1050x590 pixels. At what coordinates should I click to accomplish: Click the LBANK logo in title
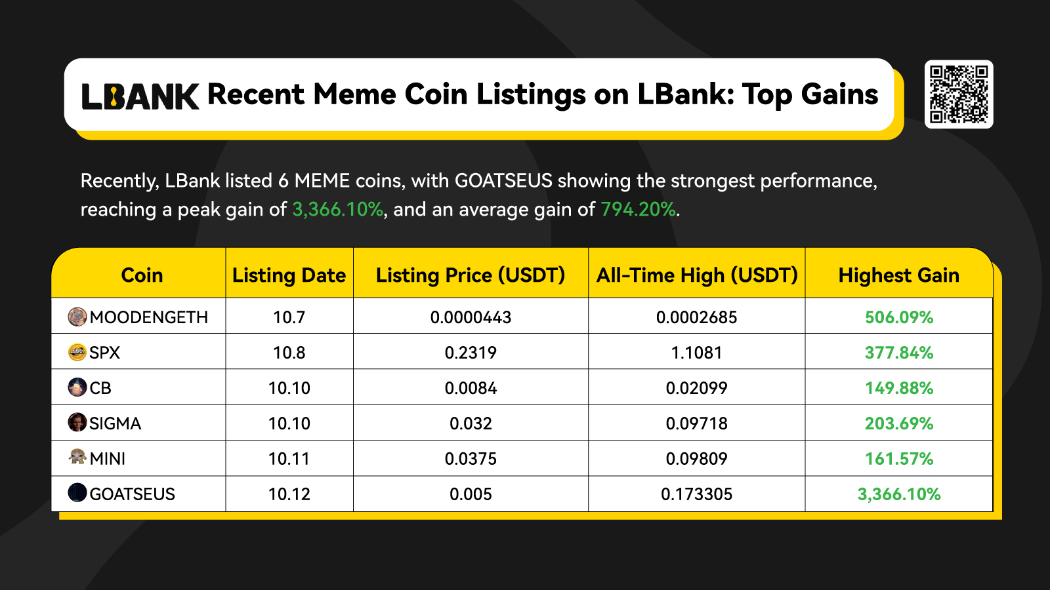140,96
